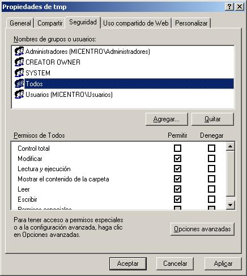Open Opciones avanzadas
247x276 pixels.
click(202, 229)
